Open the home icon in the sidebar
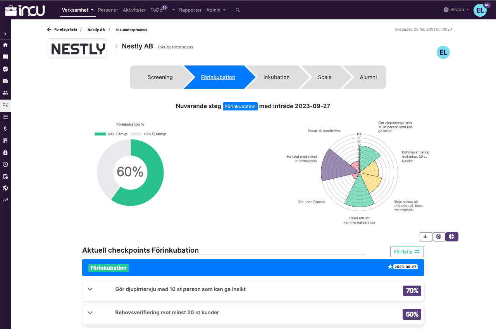The height and width of the screenshot is (329, 496). 5,45
